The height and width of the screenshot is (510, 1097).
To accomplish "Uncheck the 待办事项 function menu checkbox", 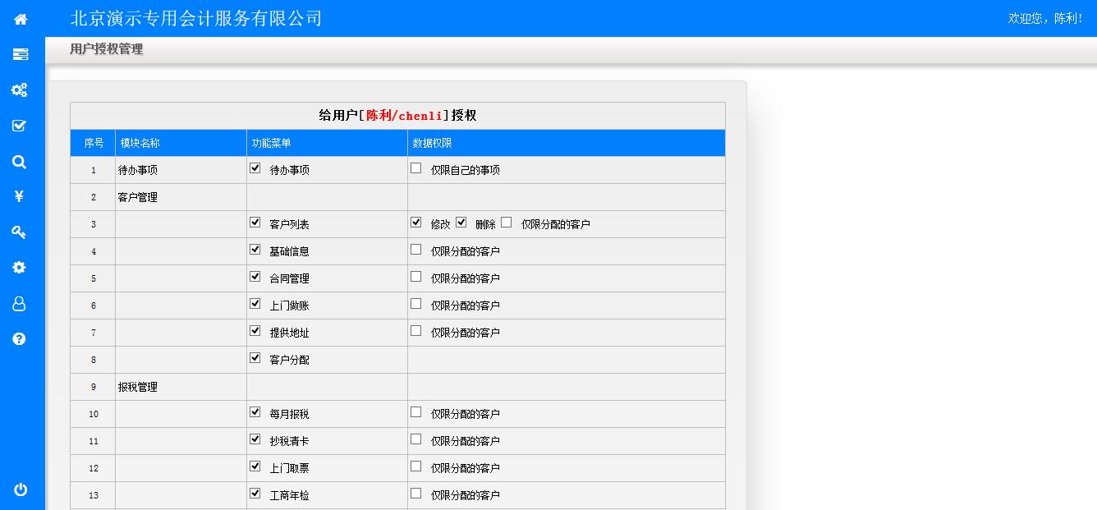I will [255, 168].
